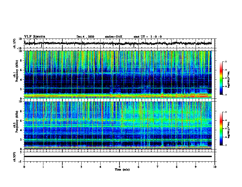Click time axis tick label "0"
The width and height of the screenshot is (242, 187).
pyautogui.click(x=24, y=167)
